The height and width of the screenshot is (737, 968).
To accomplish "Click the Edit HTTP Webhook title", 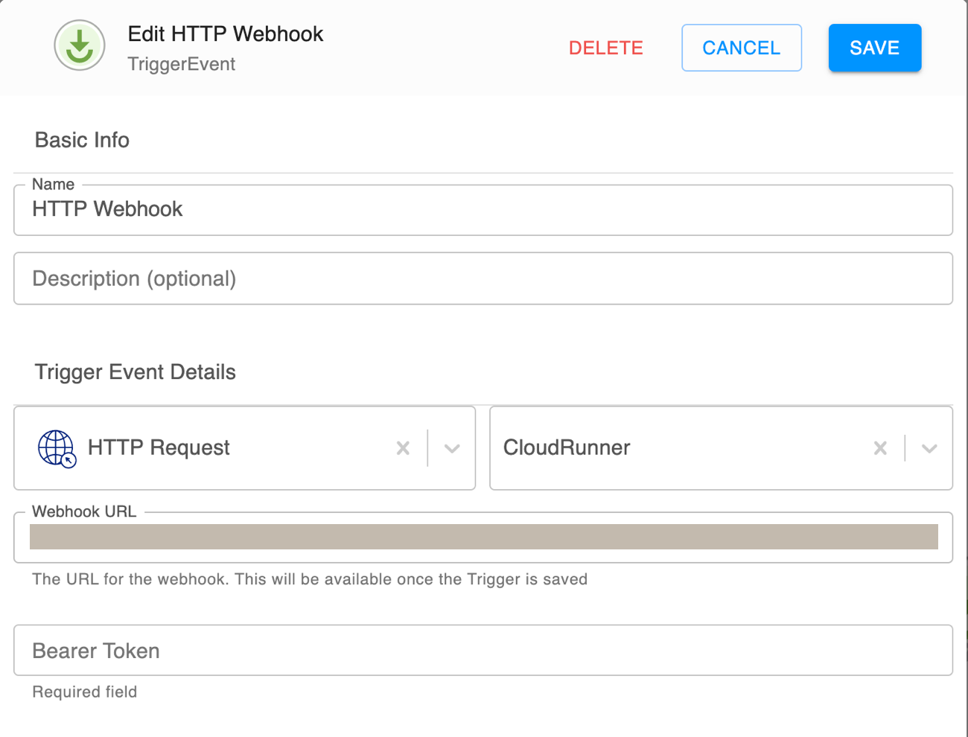I will point(225,33).
